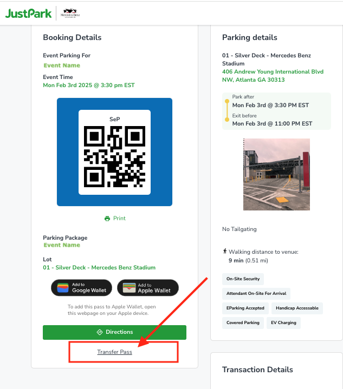This screenshot has height=389, width=343.
Task: Click the Attendant On-Site For Arrival tag
Action: click(x=256, y=293)
